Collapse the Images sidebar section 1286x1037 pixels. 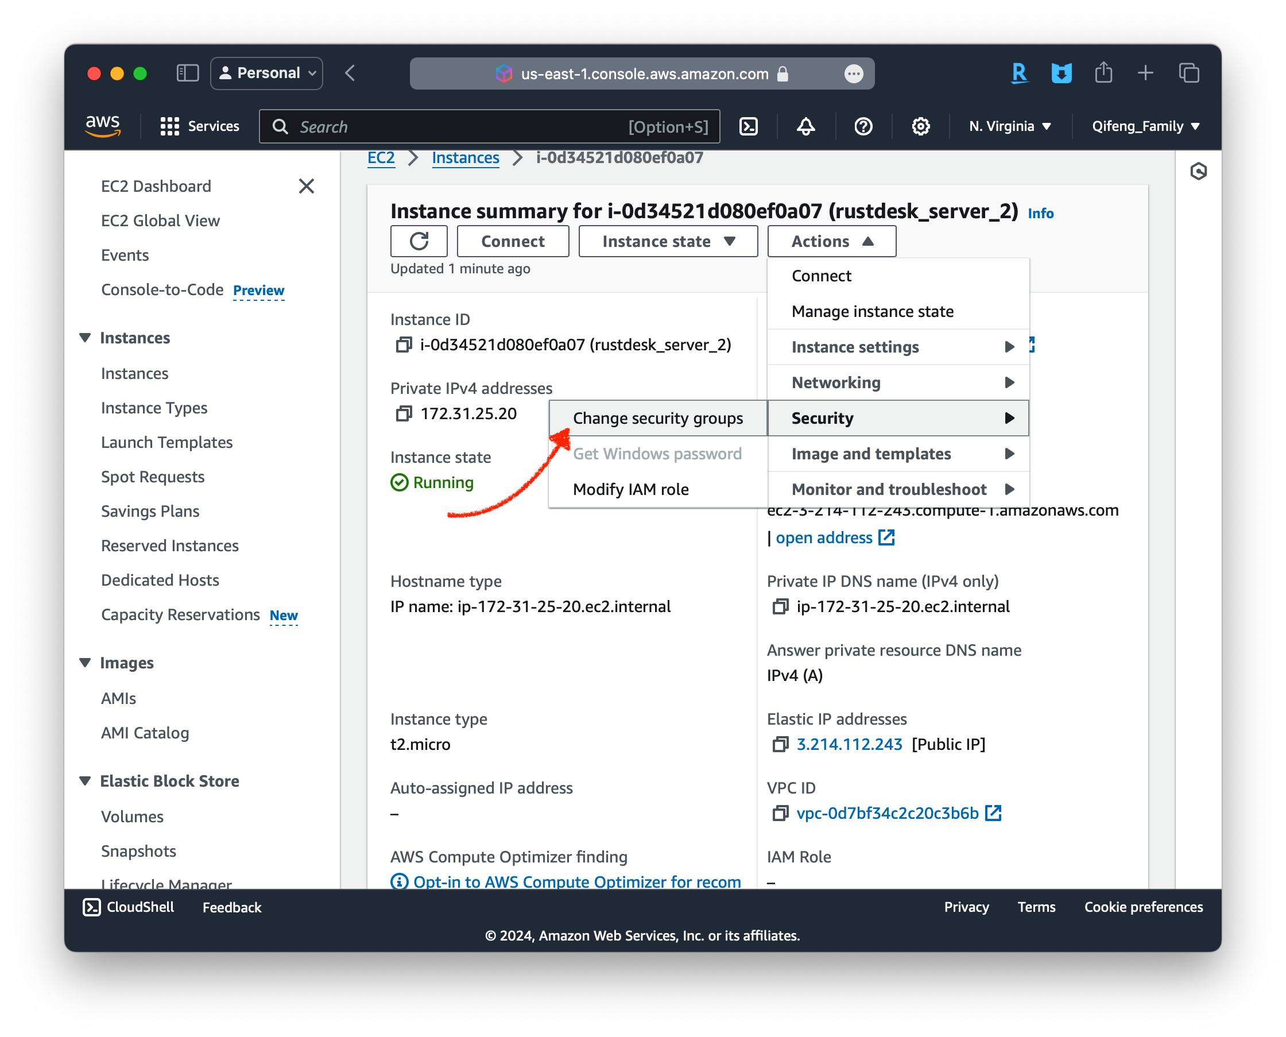point(85,663)
